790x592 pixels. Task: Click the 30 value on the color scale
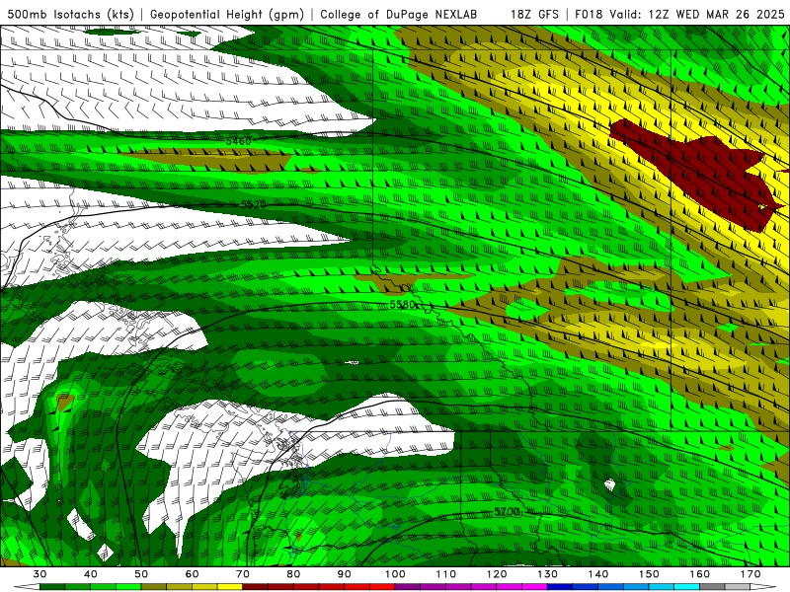[x=39, y=574]
